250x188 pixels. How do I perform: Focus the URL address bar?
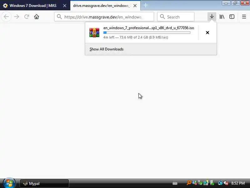pos(104,17)
